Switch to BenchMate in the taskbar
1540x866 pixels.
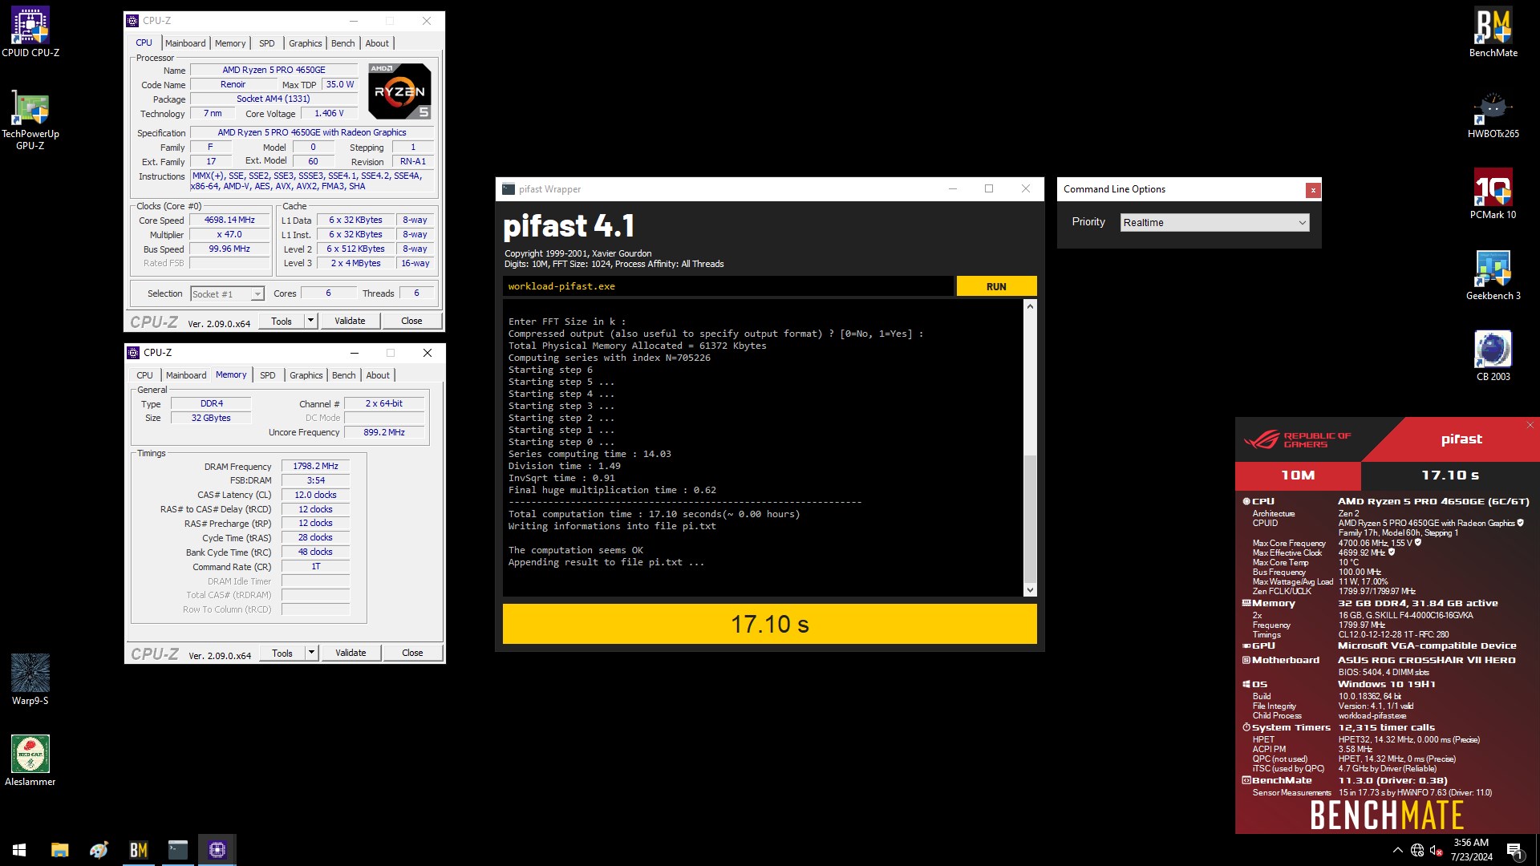[x=138, y=850]
